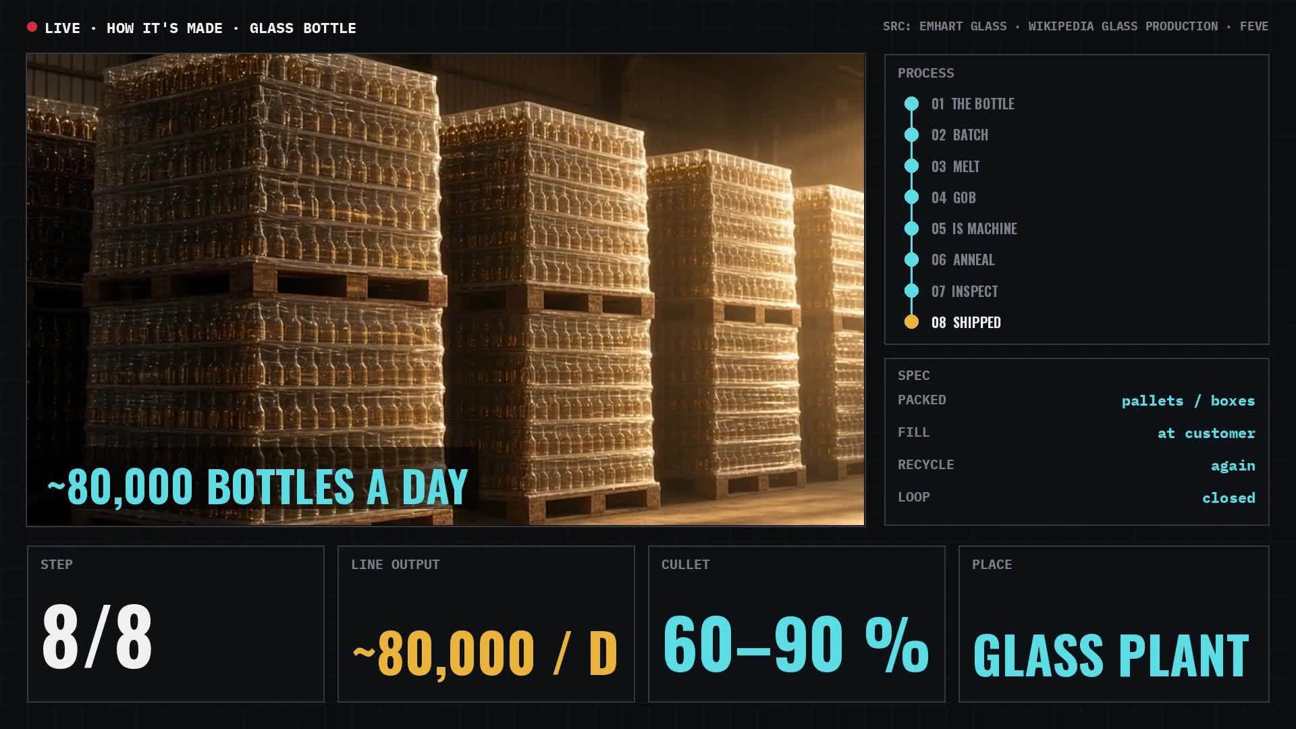Click the Fill at customer value
The width and height of the screenshot is (1296, 729).
pyautogui.click(x=1206, y=433)
